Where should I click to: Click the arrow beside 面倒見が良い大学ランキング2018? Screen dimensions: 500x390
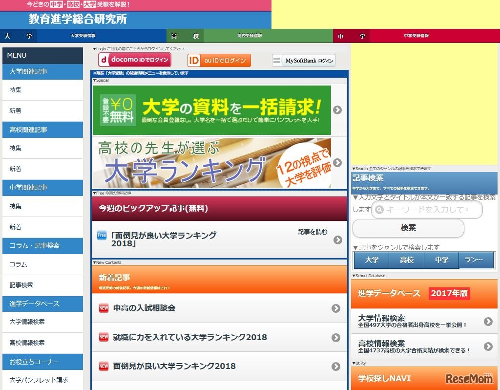pyautogui.click(x=336, y=366)
